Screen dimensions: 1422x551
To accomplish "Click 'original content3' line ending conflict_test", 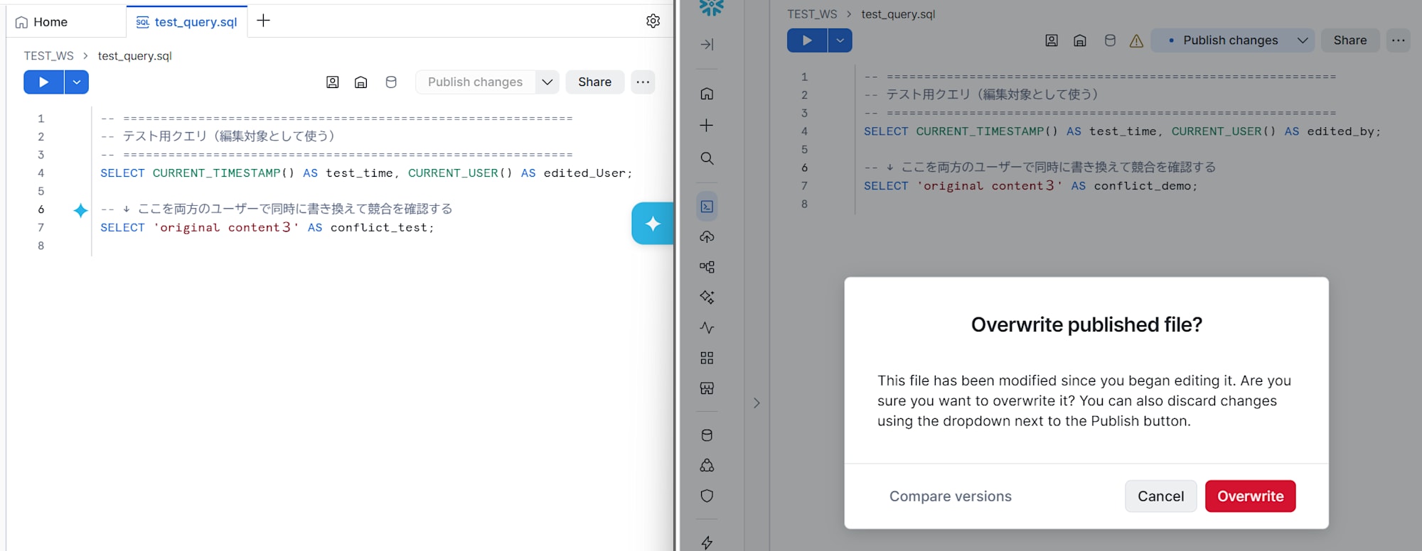I will coord(267,227).
